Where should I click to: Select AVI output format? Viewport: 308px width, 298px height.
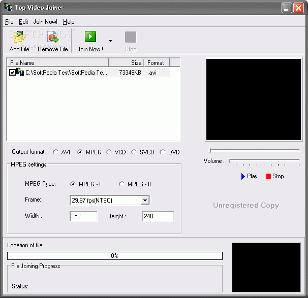pyautogui.click(x=56, y=152)
